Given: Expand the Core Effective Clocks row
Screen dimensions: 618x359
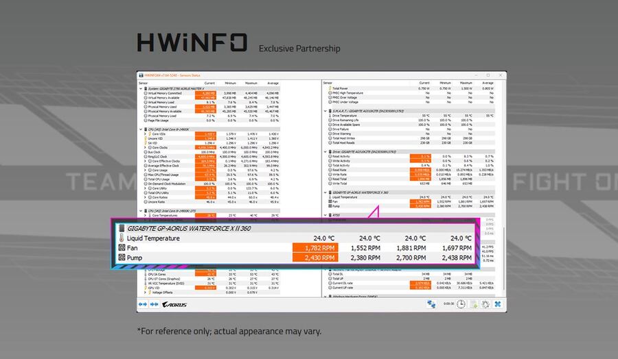Looking at the screenshot, I should pyautogui.click(x=145, y=161).
